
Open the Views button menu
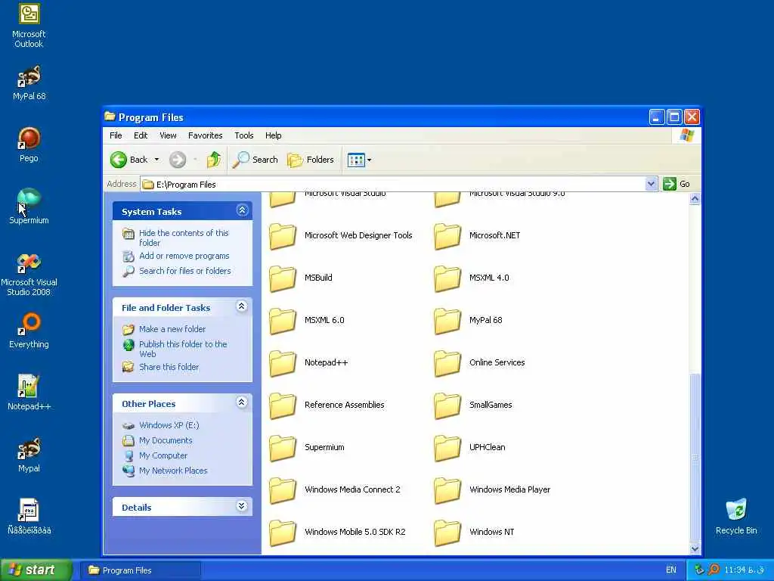click(359, 160)
